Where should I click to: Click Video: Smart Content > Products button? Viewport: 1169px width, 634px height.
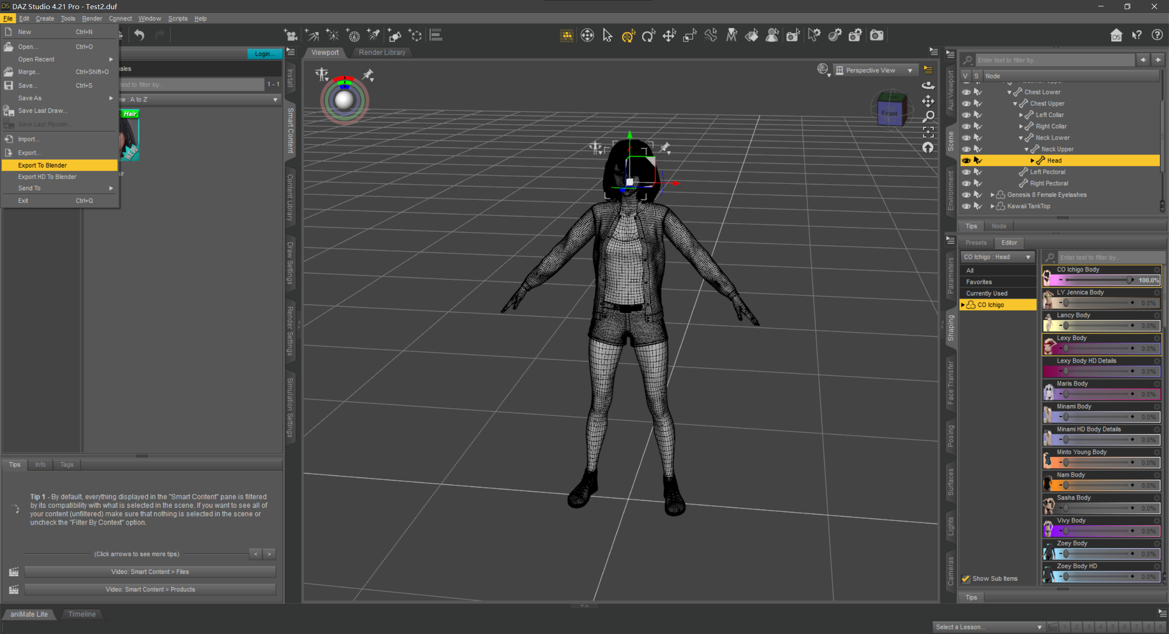point(150,589)
